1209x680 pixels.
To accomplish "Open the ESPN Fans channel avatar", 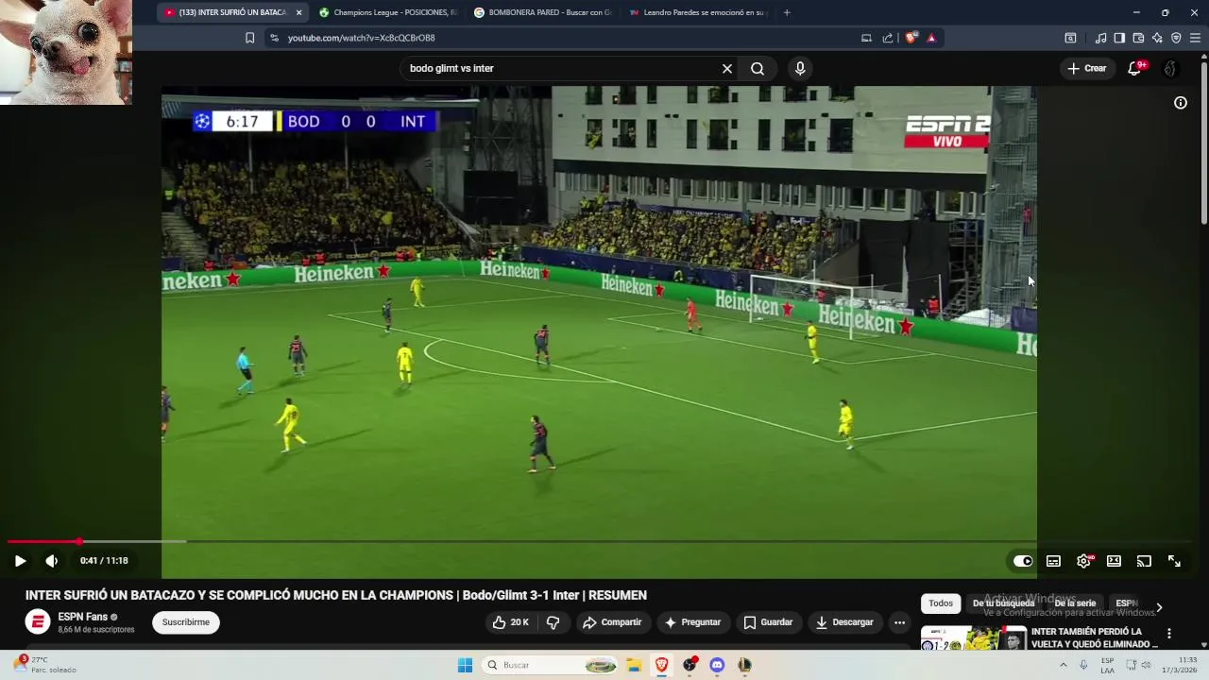I will [x=38, y=621].
